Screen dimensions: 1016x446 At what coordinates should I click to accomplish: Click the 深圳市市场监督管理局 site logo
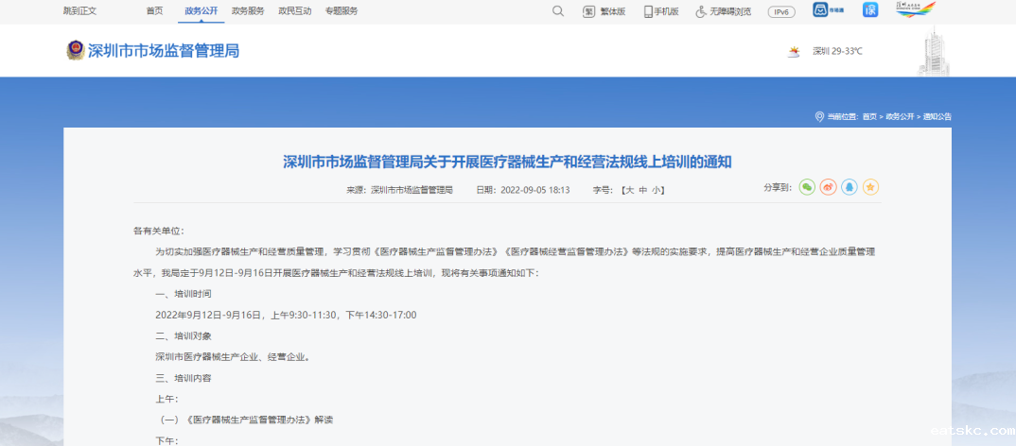pyautogui.click(x=152, y=51)
